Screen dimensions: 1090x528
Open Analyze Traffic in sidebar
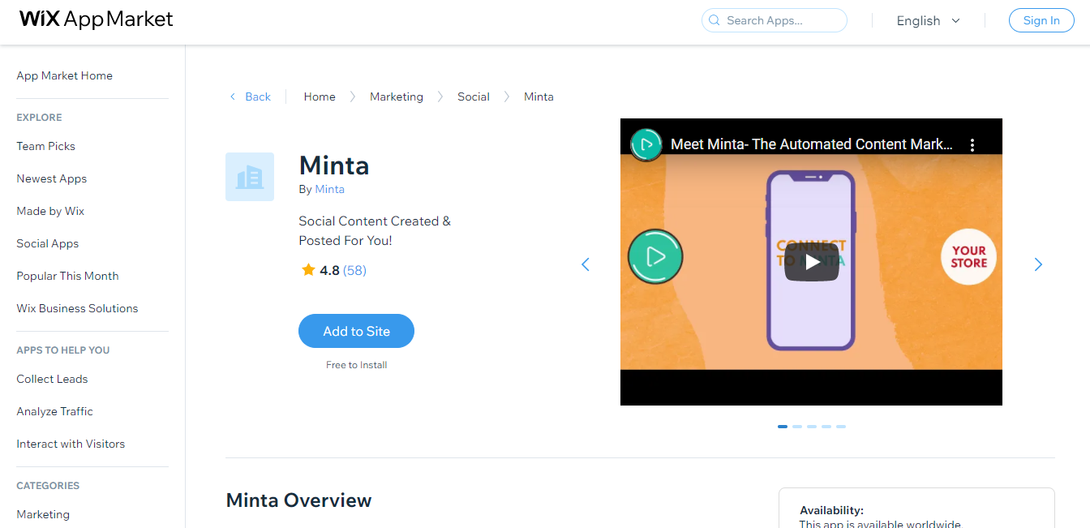tap(55, 411)
